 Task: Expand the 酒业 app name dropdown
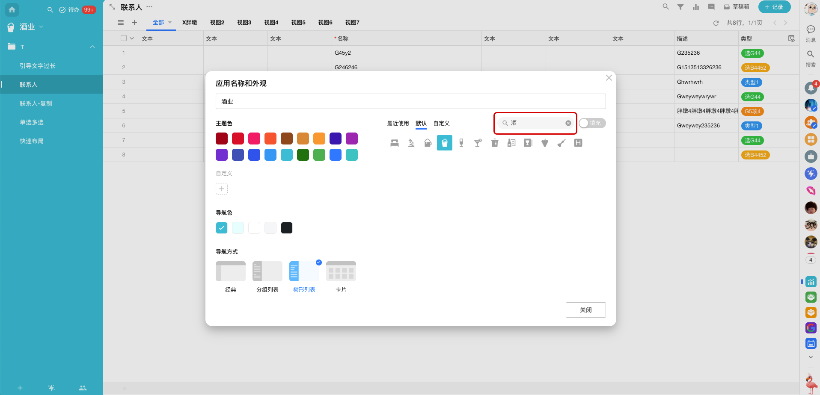[x=41, y=27]
